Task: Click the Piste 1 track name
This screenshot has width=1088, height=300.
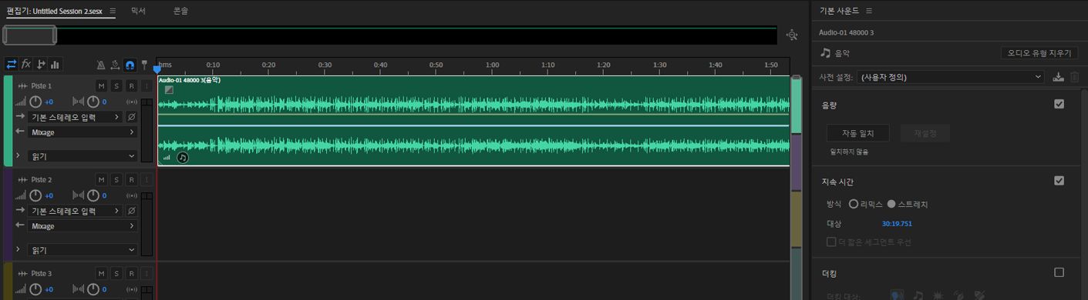Action: 42,85
